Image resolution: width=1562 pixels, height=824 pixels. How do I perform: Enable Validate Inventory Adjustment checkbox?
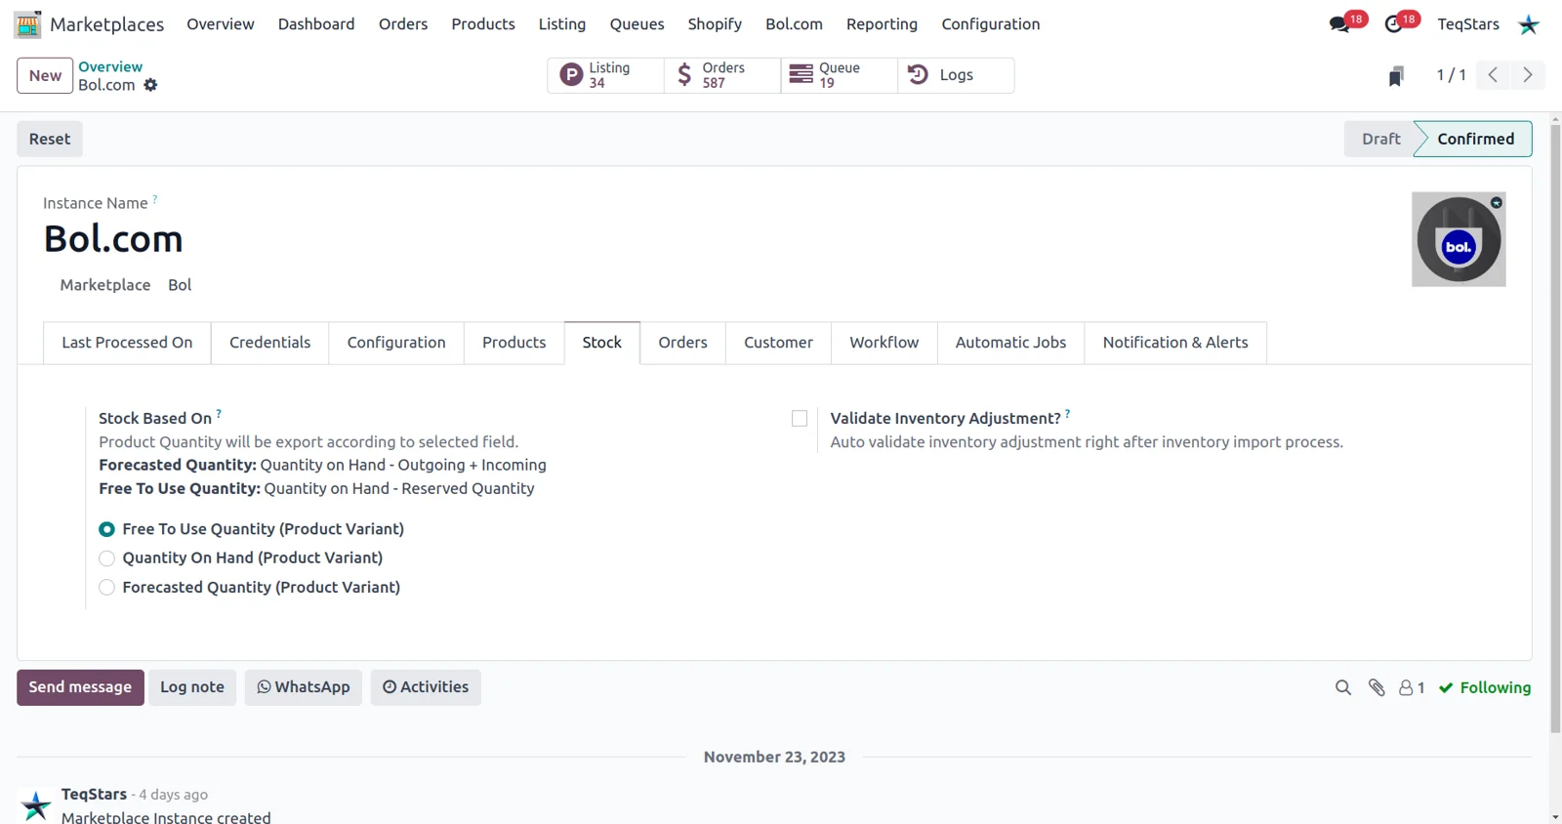coord(800,419)
